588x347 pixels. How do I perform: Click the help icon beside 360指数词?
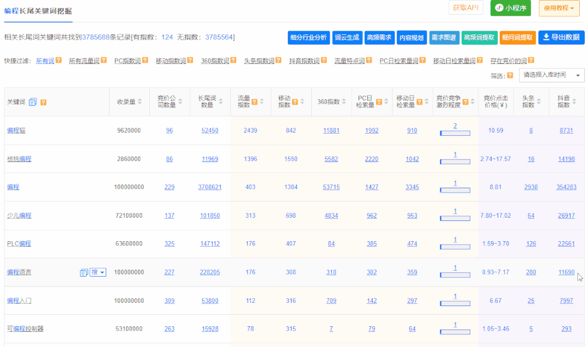(233, 60)
